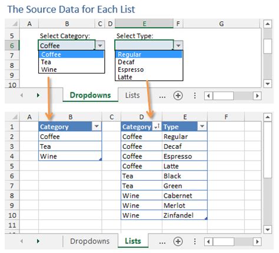Select column E header in upper sheet
279x253 pixels.
[144, 24]
